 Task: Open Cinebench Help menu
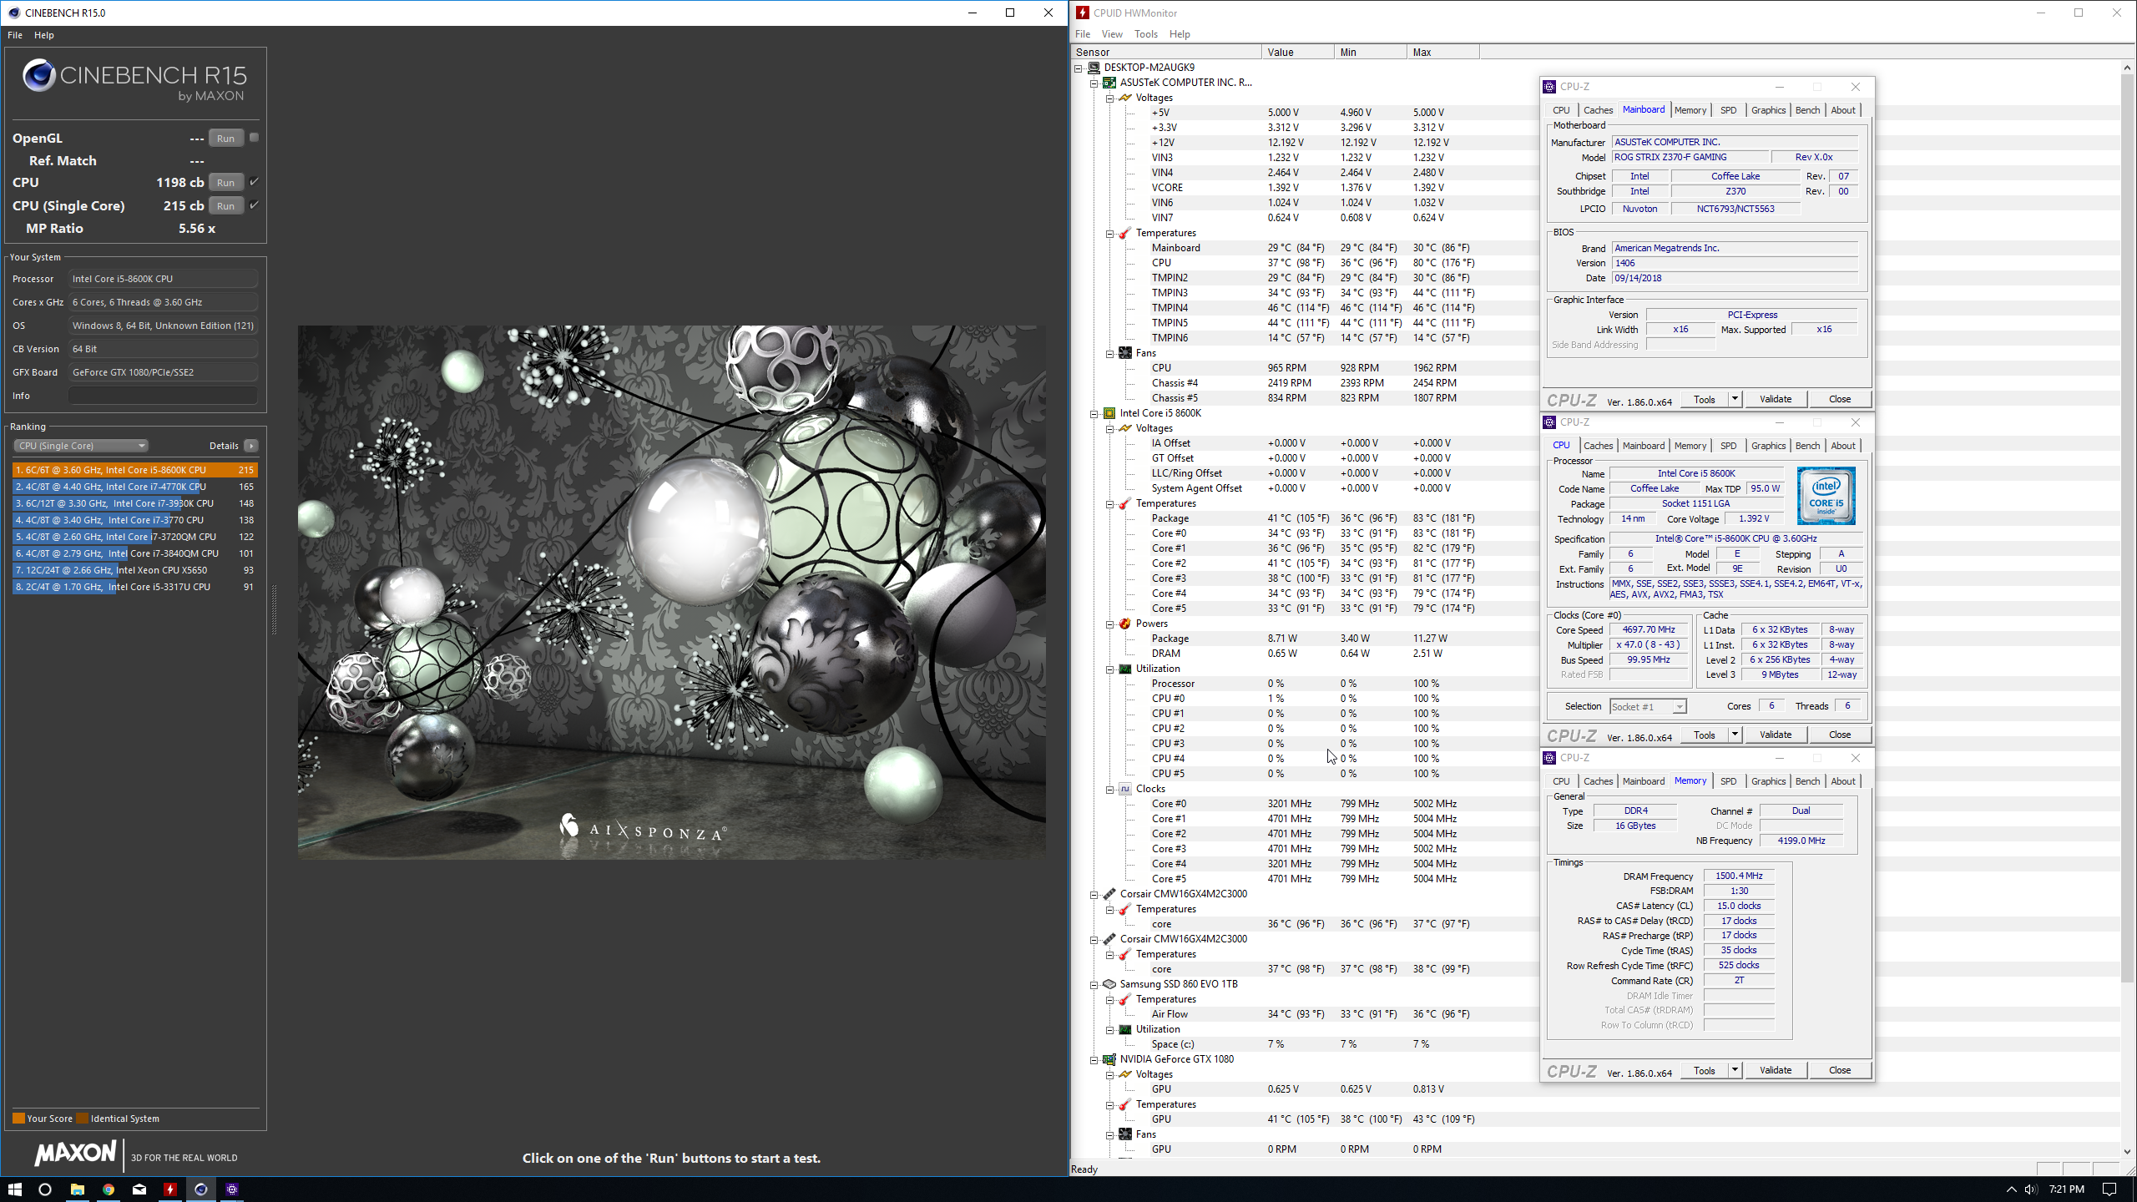44,35
